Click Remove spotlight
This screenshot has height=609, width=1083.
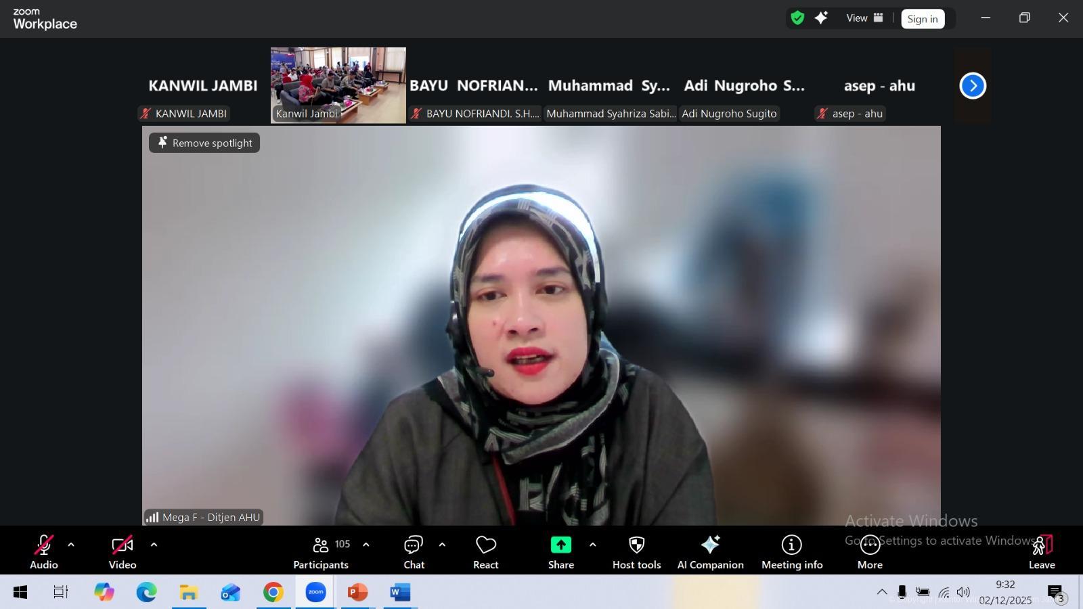click(204, 143)
